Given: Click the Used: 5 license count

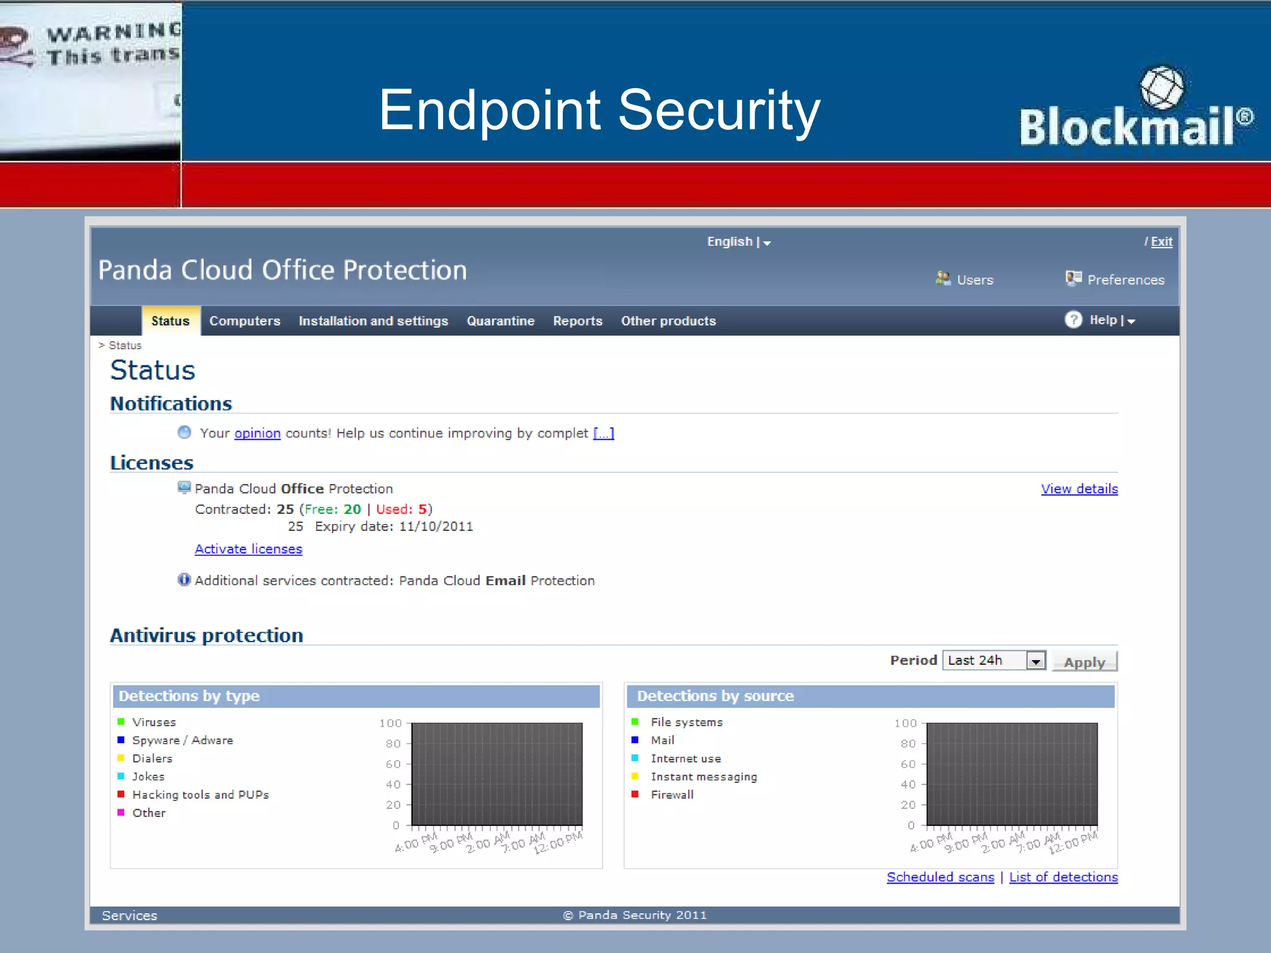Looking at the screenshot, I should pyautogui.click(x=402, y=509).
